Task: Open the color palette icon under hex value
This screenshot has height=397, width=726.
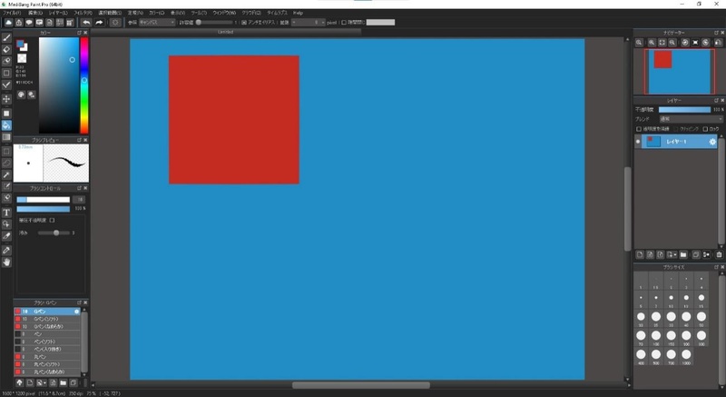Action: pos(21,94)
